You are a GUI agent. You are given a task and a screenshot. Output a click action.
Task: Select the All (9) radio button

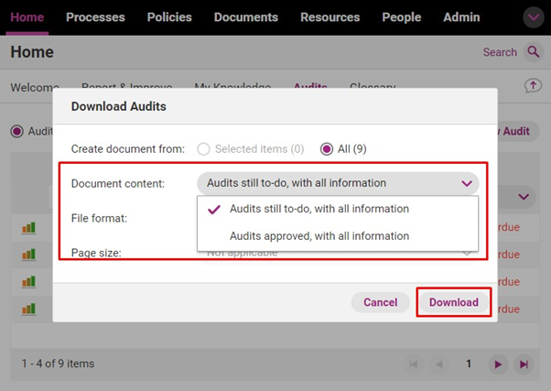click(327, 148)
